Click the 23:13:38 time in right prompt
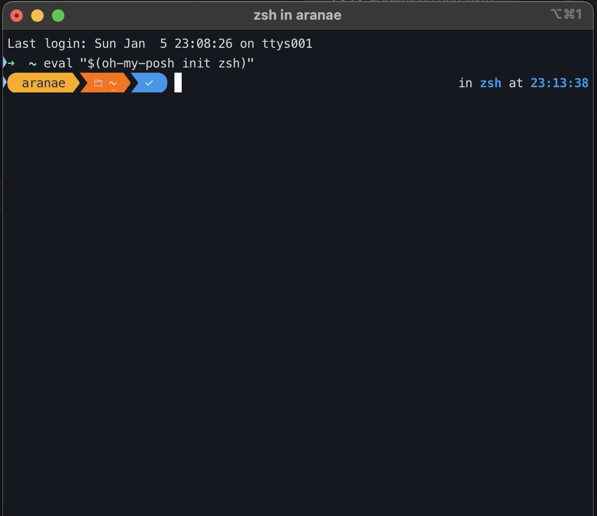 pyautogui.click(x=559, y=83)
